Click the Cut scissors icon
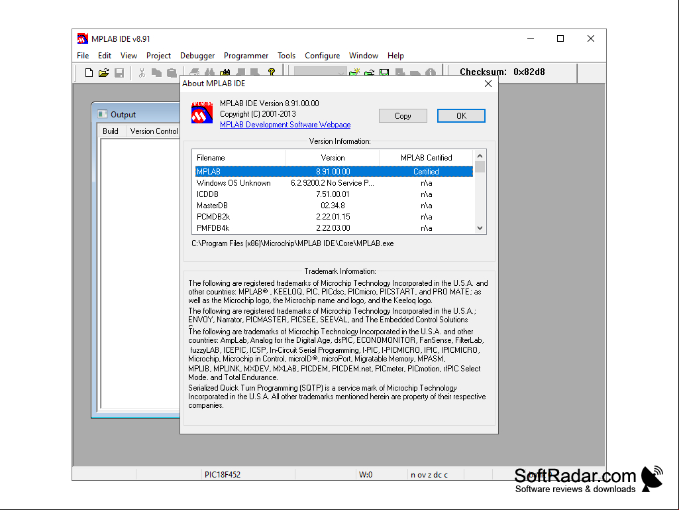 point(142,72)
